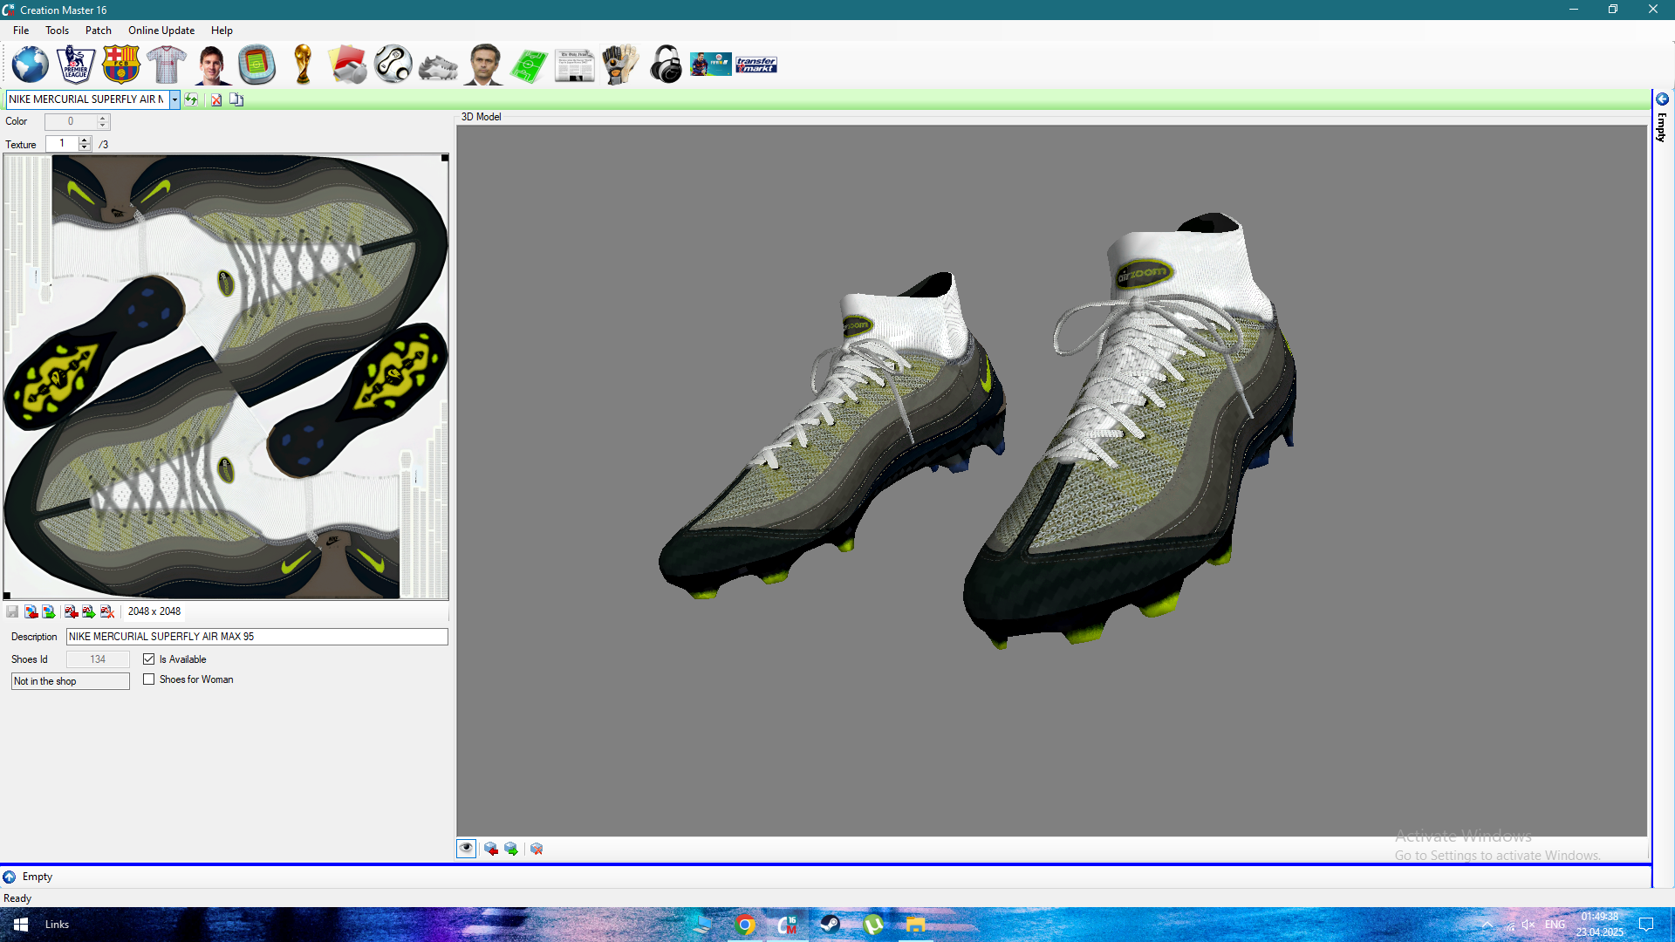1675x942 pixels.
Task: Click the 3D shoe model viewport
Action: [1051, 481]
